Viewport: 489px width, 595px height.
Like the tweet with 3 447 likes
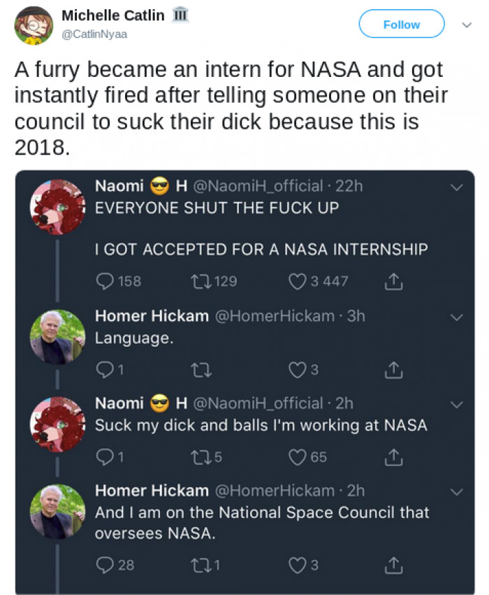click(298, 281)
